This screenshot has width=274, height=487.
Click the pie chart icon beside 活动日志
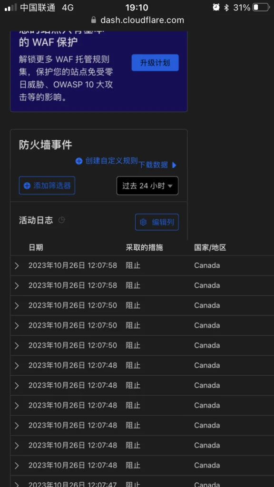coord(61,220)
